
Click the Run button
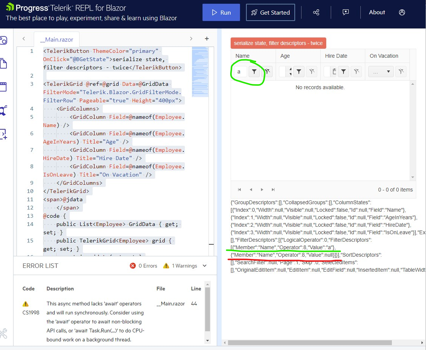(x=221, y=12)
